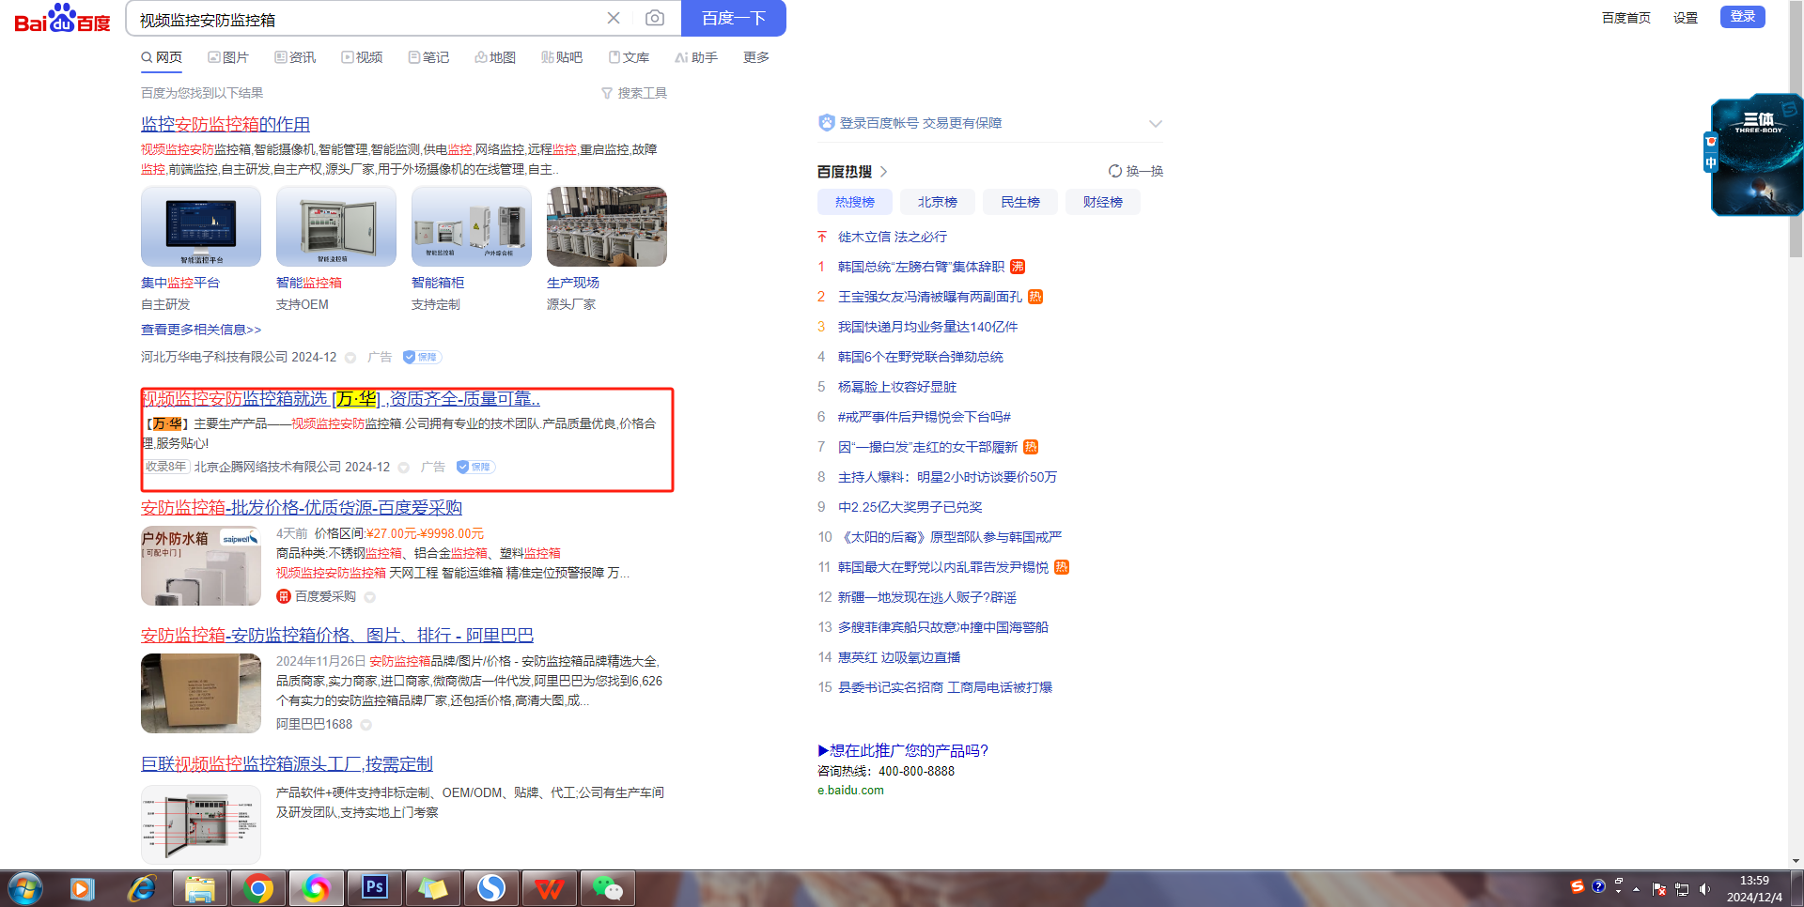Launch Google Chrome from taskbar
The image size is (1804, 907).
coord(257,887)
